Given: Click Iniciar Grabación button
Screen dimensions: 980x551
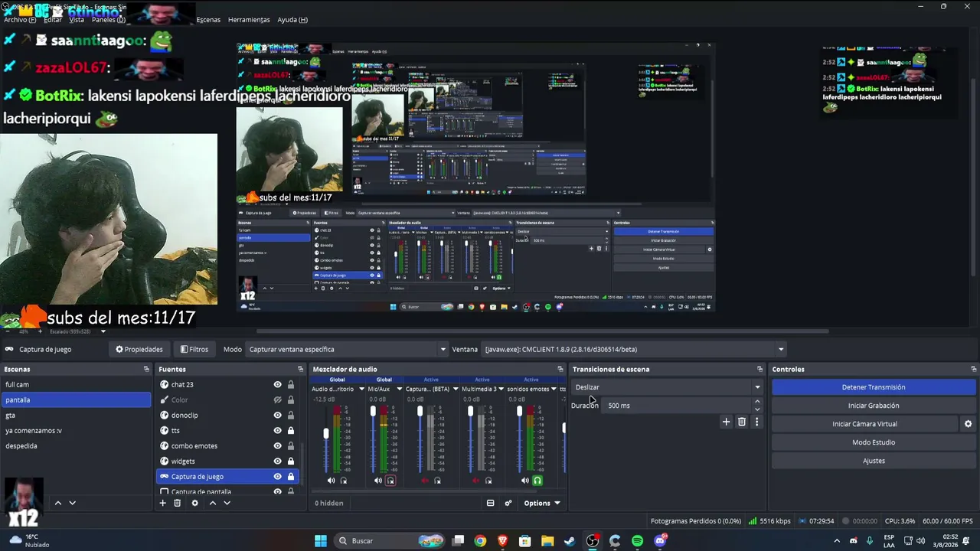Looking at the screenshot, I should click(x=874, y=406).
